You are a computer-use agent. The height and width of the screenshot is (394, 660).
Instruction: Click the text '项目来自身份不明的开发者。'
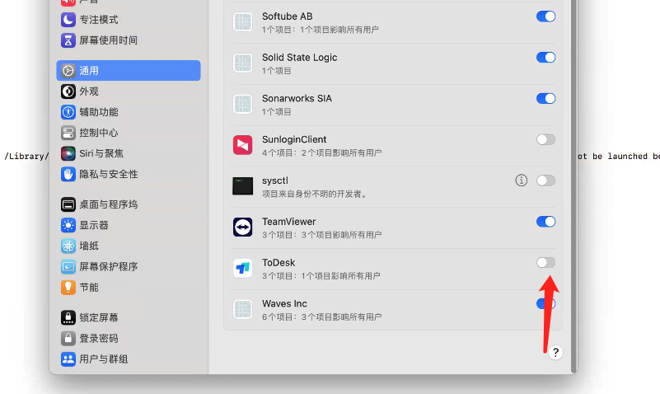click(316, 194)
